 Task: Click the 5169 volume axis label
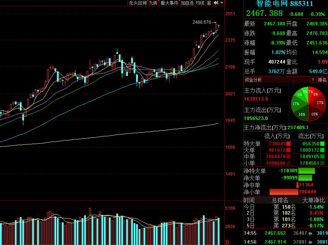tap(230, 208)
